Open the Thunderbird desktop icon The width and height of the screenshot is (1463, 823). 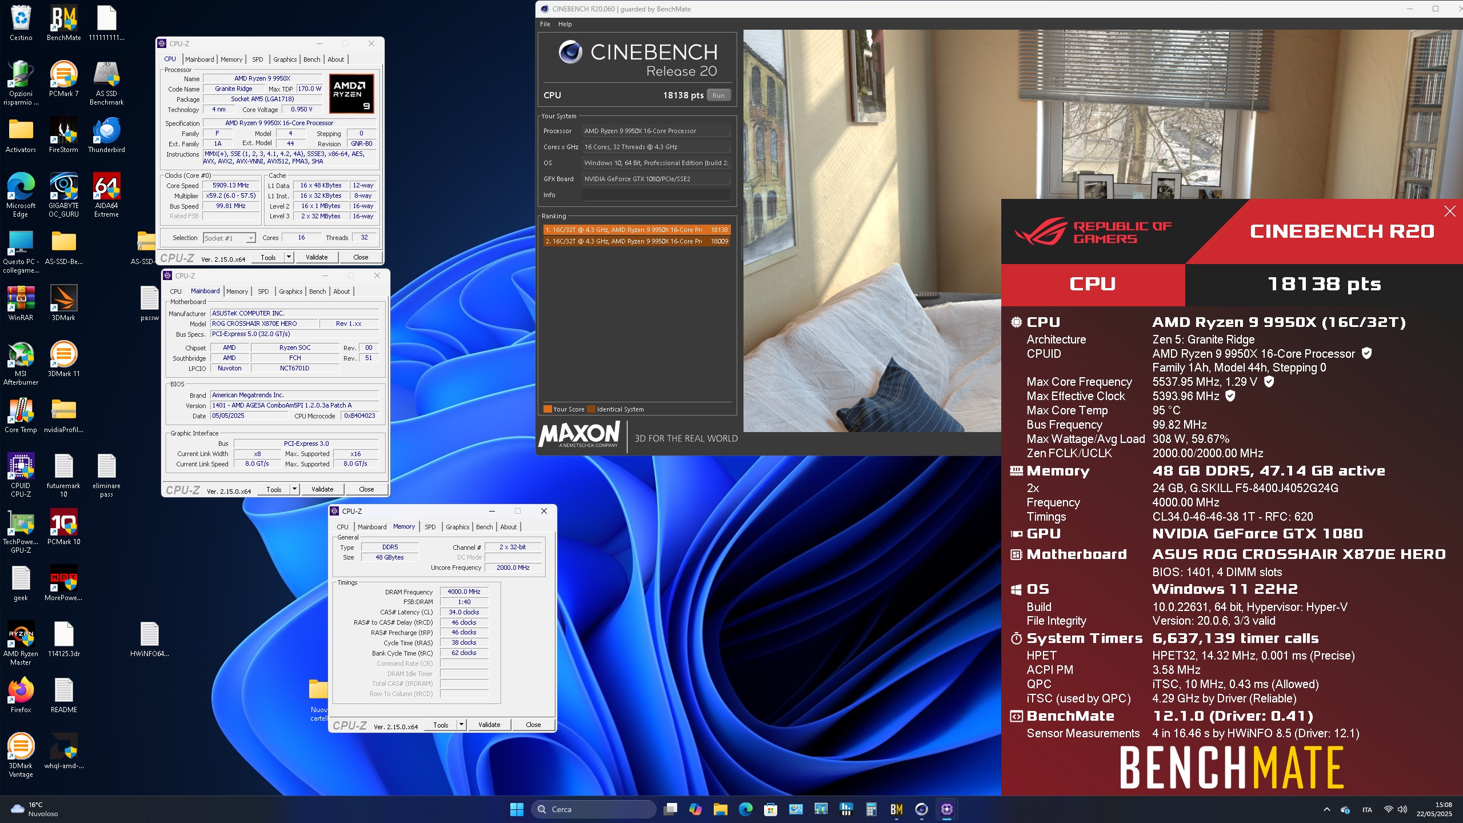tap(106, 135)
